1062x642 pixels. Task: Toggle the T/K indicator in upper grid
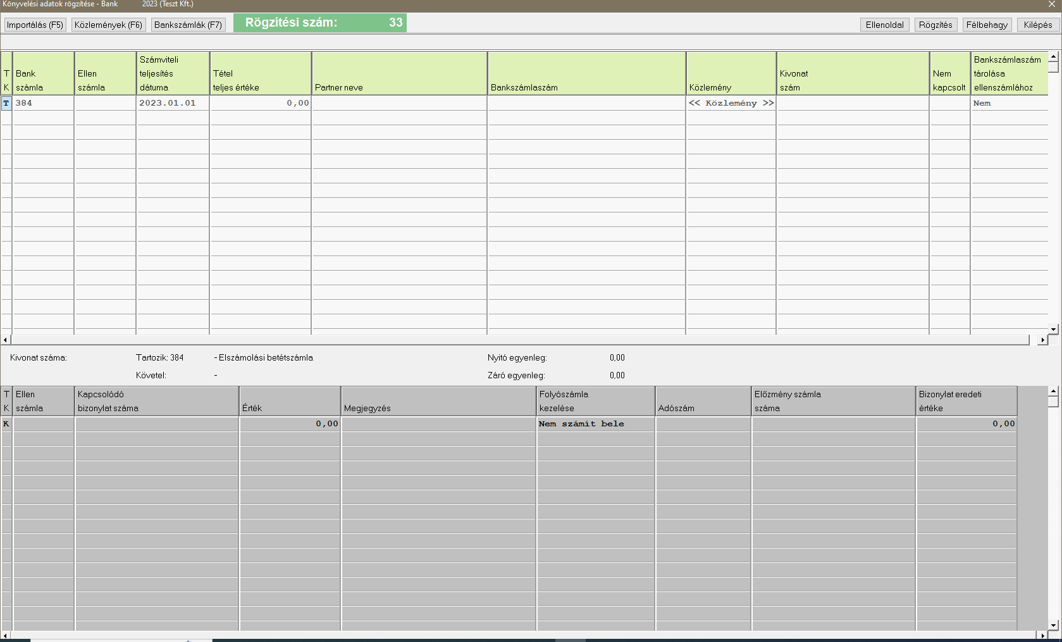pos(6,103)
